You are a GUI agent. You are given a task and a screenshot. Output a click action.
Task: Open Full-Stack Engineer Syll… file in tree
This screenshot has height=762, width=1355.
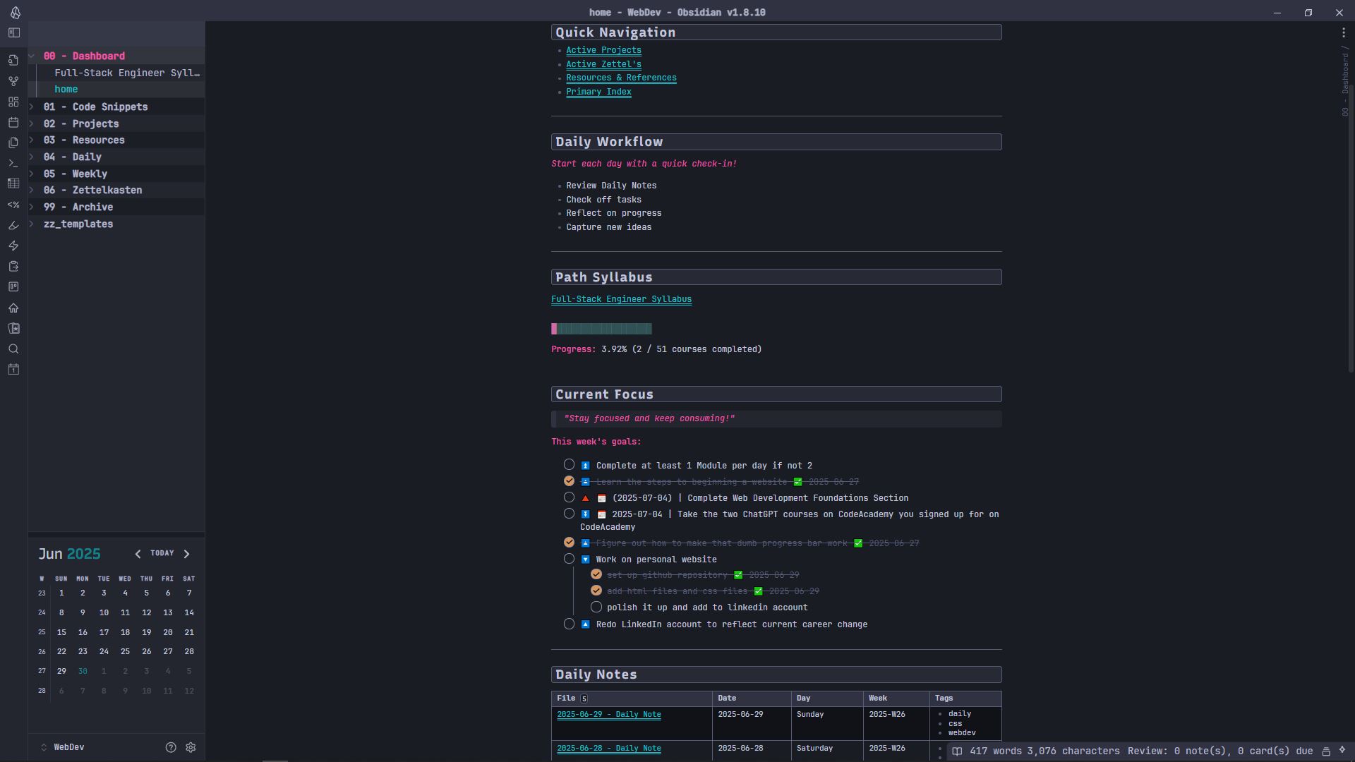tap(127, 73)
